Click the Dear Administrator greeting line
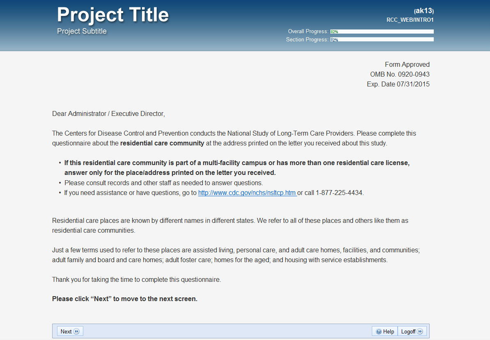Screen dimensions: 490x340 [x=108, y=113]
